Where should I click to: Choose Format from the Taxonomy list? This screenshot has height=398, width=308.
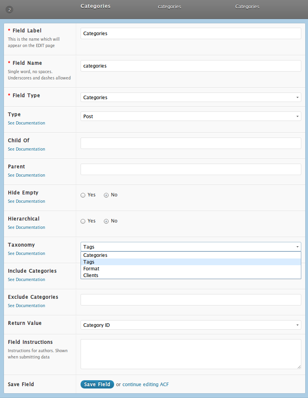191,268
